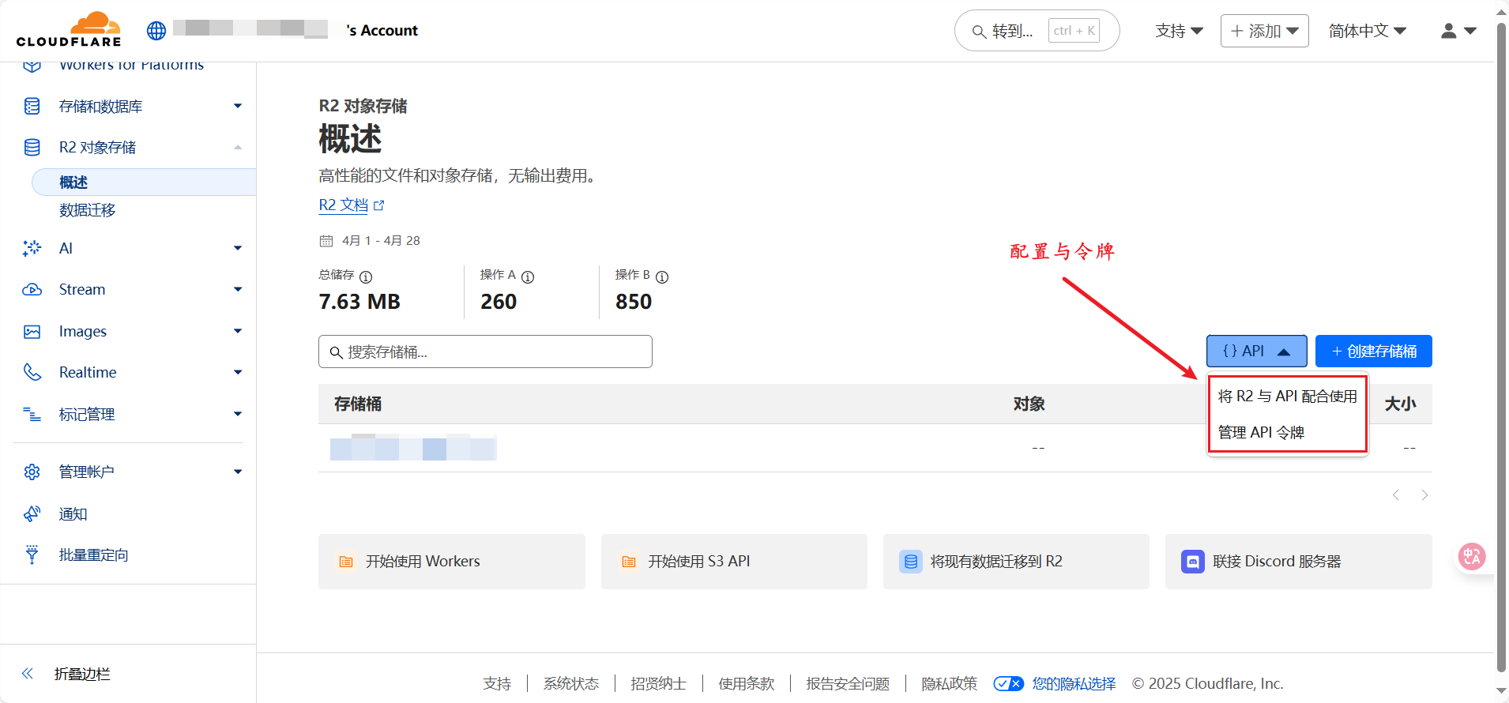
Task: Click the AI sparkle icon in sidebar
Action: point(32,248)
